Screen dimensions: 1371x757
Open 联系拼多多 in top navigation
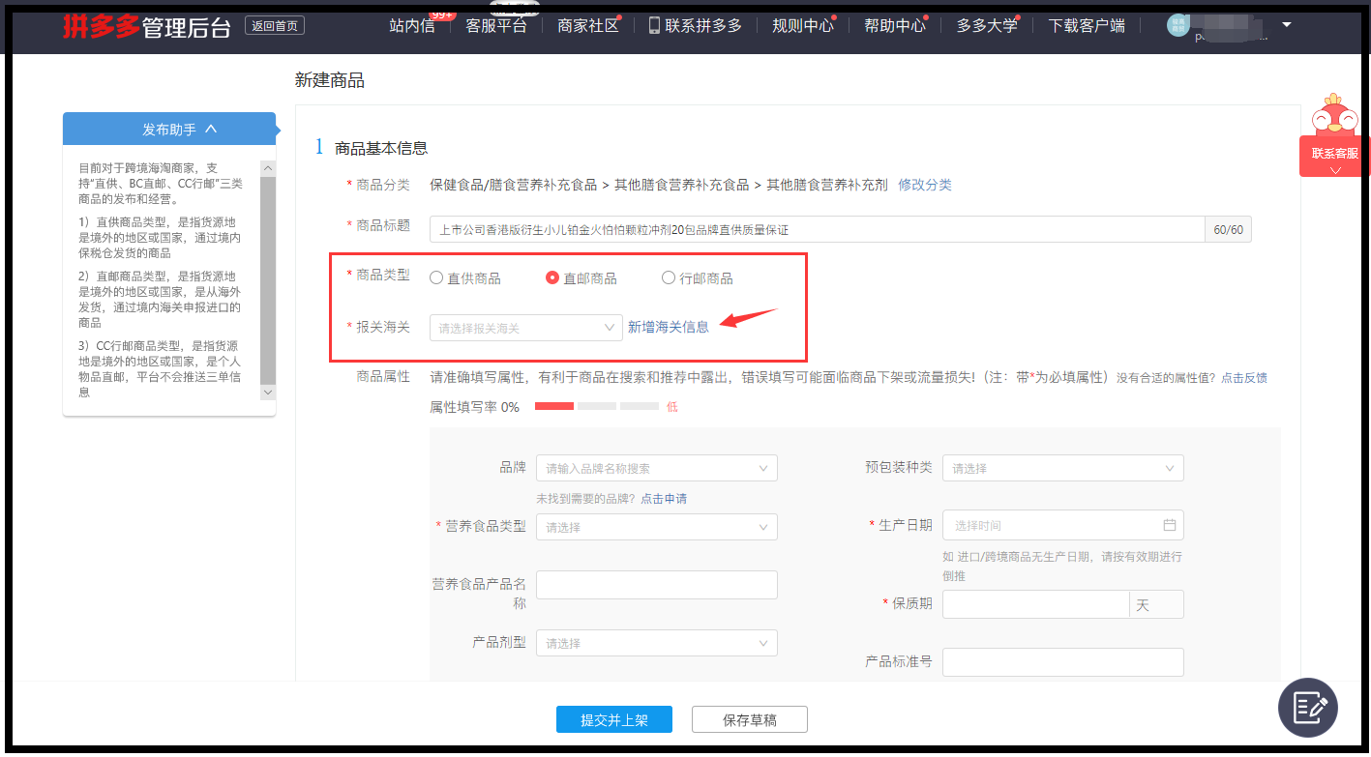703,26
